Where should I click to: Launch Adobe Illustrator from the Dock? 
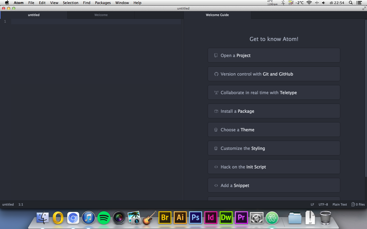coord(180,218)
